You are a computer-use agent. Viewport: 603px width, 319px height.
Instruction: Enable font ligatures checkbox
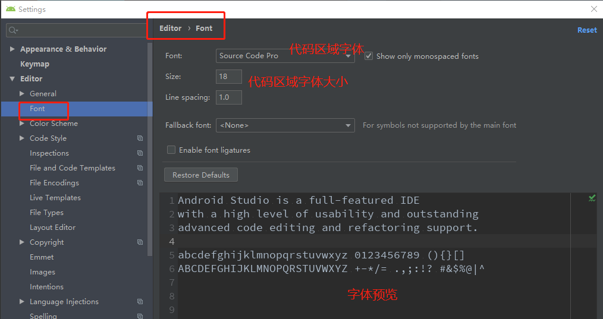[171, 150]
